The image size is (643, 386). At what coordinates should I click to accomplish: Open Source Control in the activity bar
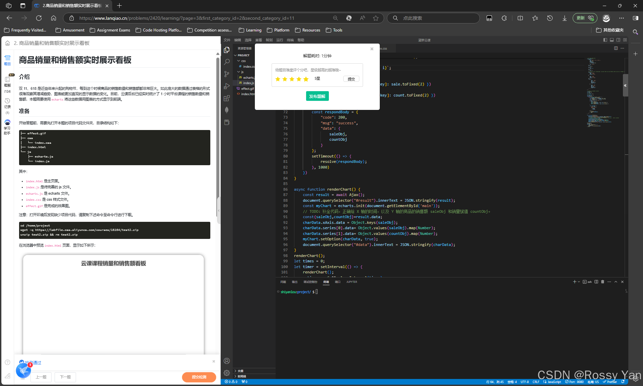click(226, 74)
